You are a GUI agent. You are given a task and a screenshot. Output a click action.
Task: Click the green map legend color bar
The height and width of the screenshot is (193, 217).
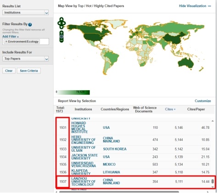(73, 93)
